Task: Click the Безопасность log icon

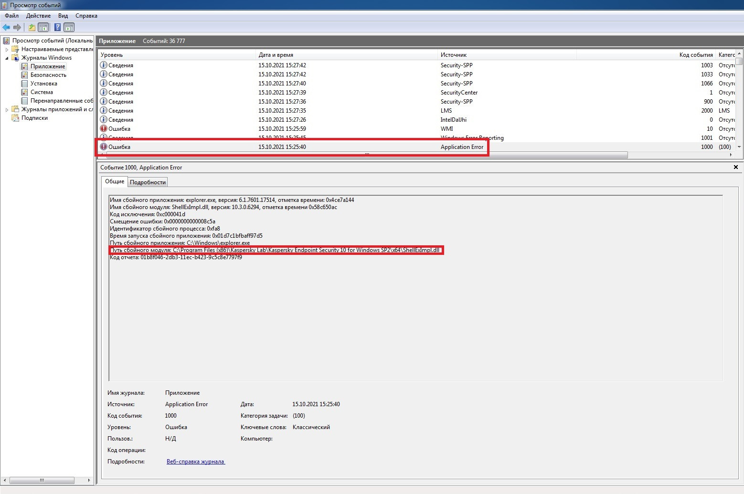Action: (24, 75)
